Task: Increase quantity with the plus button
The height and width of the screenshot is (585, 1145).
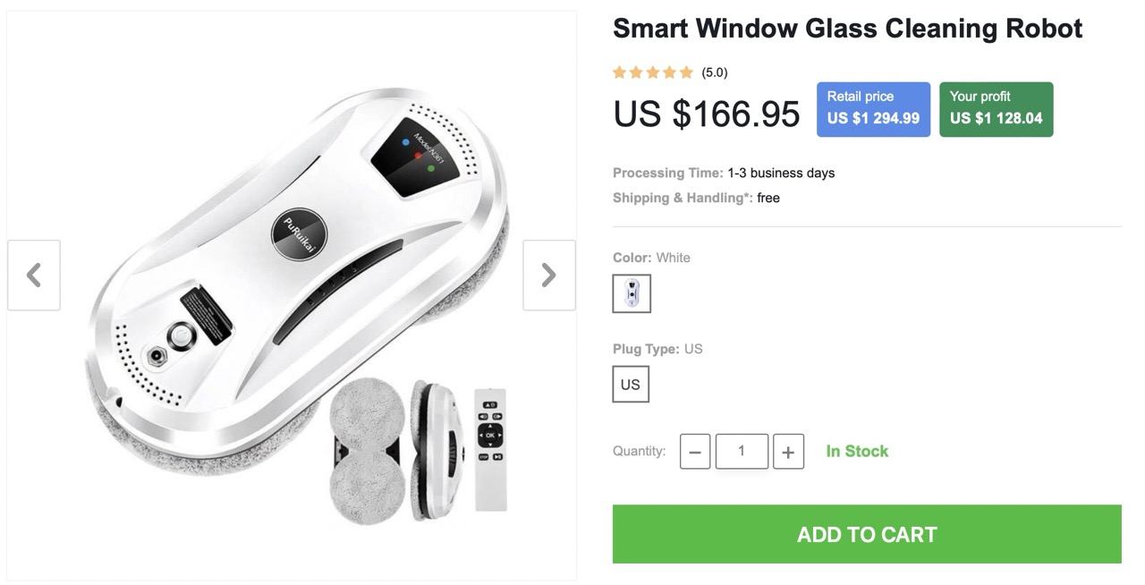Action: pyautogui.click(x=788, y=452)
